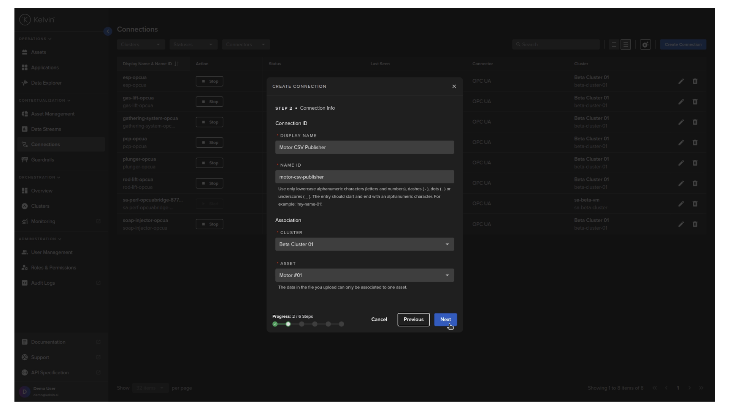This screenshot has height=410, width=730.
Task: Click the Kelvin logo icon
Action: 25,20
